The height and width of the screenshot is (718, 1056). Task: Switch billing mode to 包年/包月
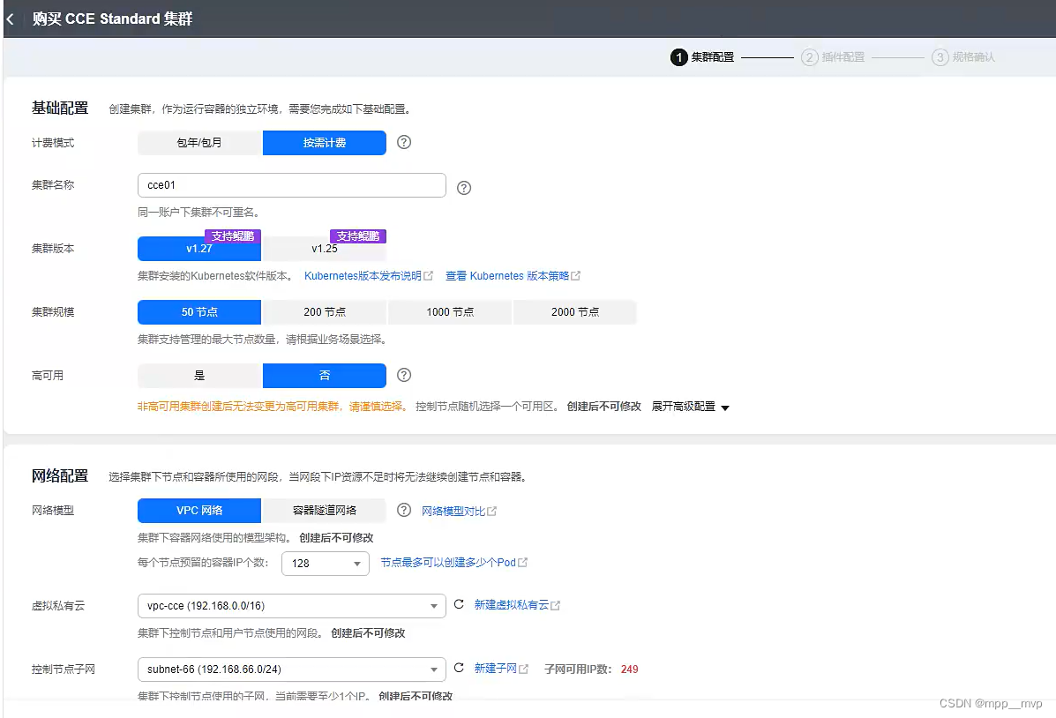coord(198,142)
